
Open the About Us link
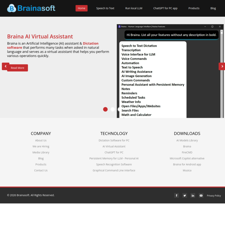pos(41,140)
